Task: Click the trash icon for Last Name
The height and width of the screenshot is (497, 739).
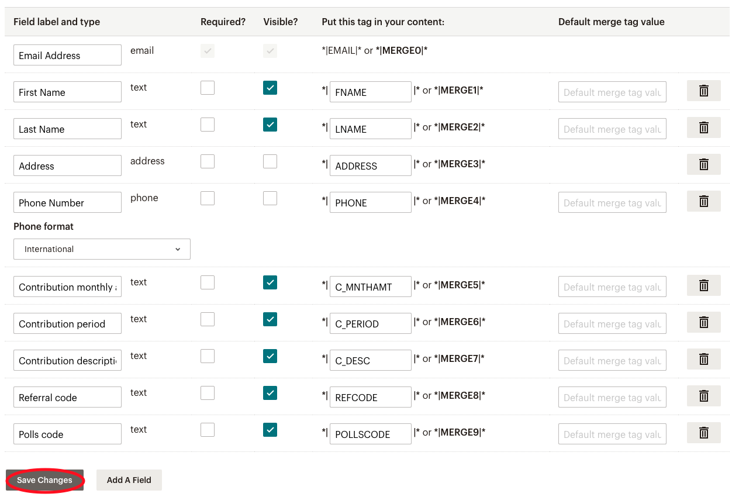Action: (703, 128)
